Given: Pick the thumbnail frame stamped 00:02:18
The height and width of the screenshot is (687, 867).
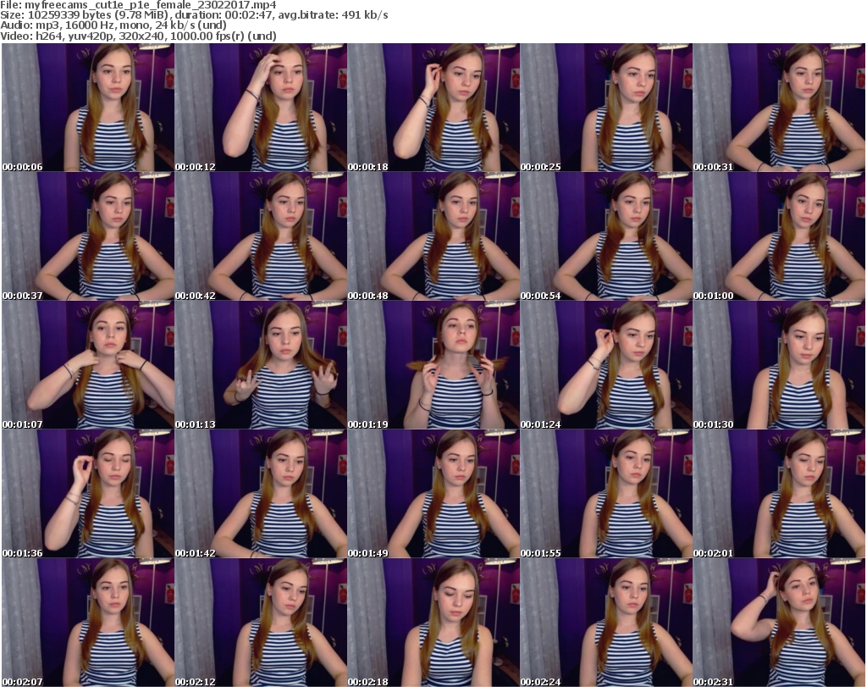Looking at the screenshot, I should pyautogui.click(x=433, y=623).
